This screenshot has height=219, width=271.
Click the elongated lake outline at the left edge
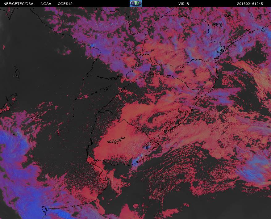(17, 73)
